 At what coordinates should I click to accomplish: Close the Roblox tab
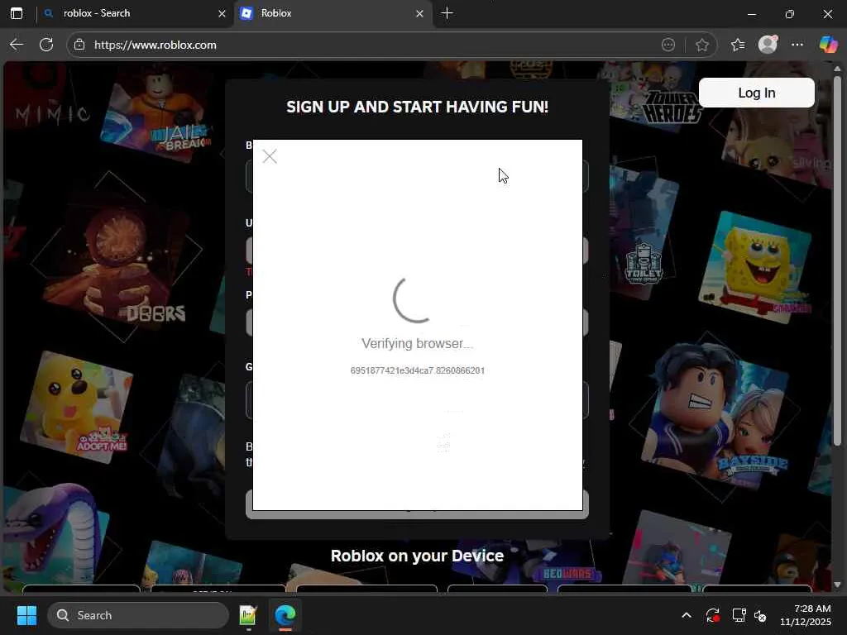[419, 13]
